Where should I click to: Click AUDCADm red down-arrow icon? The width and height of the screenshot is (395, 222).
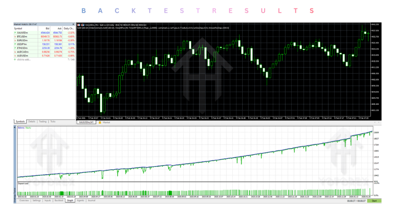(x=15, y=52)
